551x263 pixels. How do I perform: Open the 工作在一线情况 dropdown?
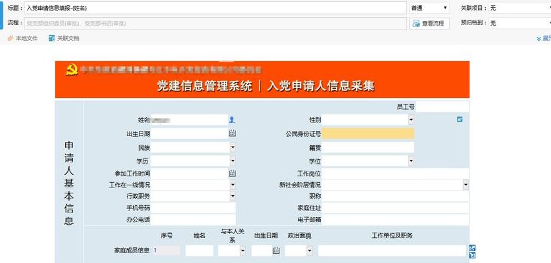coord(233,185)
